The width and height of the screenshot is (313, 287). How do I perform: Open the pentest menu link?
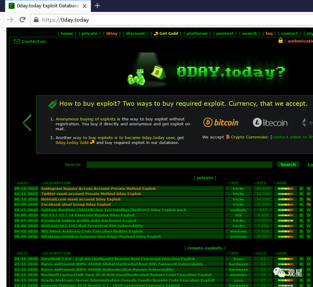[225, 33]
